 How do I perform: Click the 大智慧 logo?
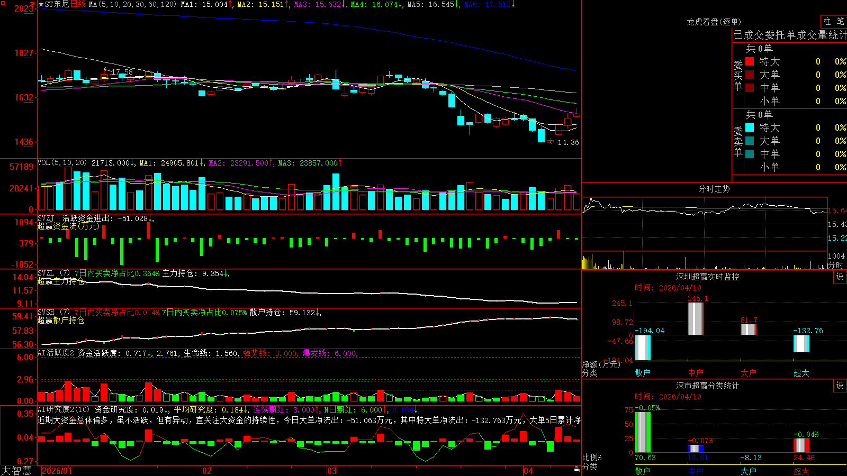tap(16, 470)
